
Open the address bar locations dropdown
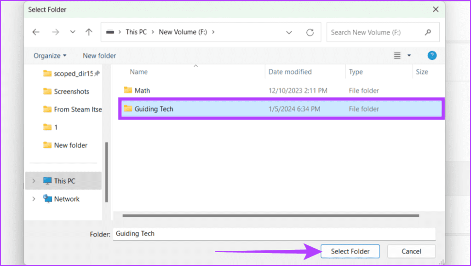(289, 32)
